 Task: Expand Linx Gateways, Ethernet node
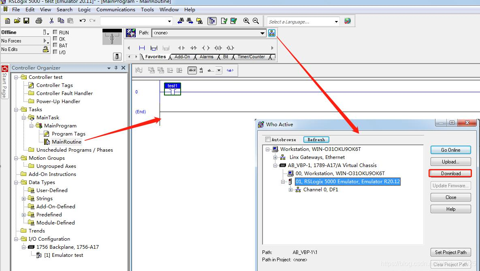[275, 157]
